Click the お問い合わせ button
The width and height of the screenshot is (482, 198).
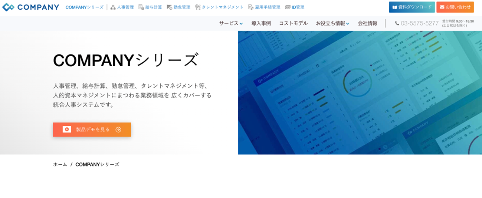[x=455, y=7]
